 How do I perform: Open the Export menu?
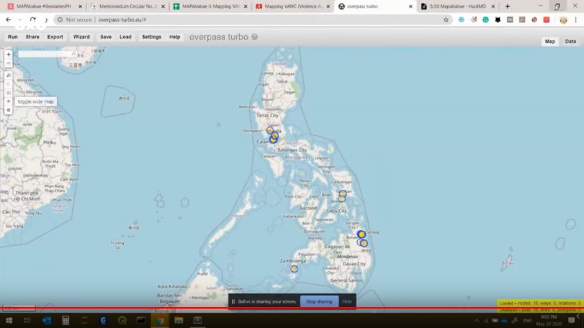tap(55, 37)
